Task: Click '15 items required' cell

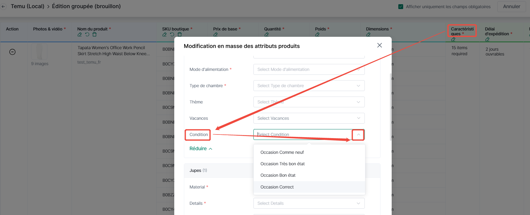Action: tap(459, 51)
